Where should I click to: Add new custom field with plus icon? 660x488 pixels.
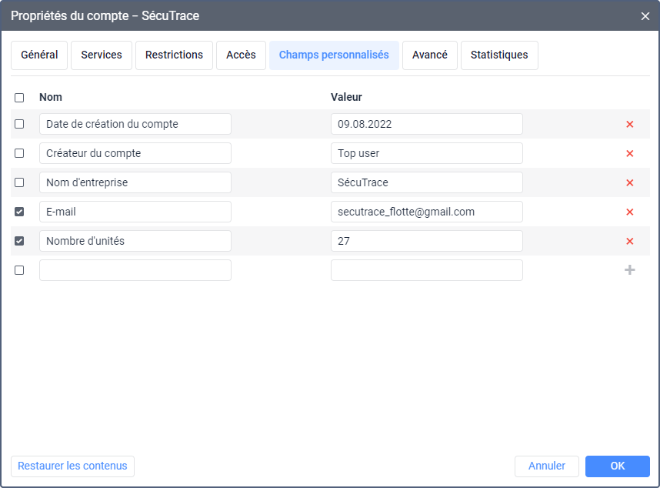click(x=629, y=270)
